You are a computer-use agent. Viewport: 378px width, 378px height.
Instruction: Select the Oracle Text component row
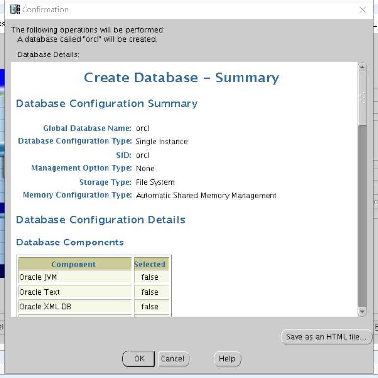coord(94,292)
